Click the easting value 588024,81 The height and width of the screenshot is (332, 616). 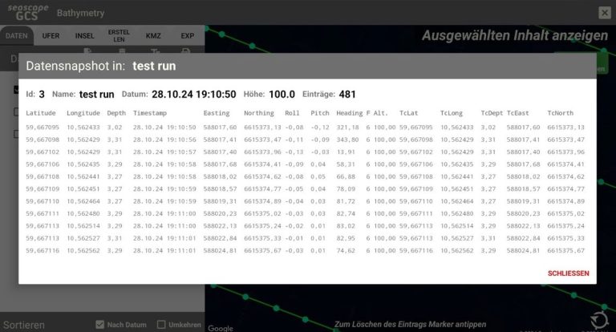[x=220, y=250]
